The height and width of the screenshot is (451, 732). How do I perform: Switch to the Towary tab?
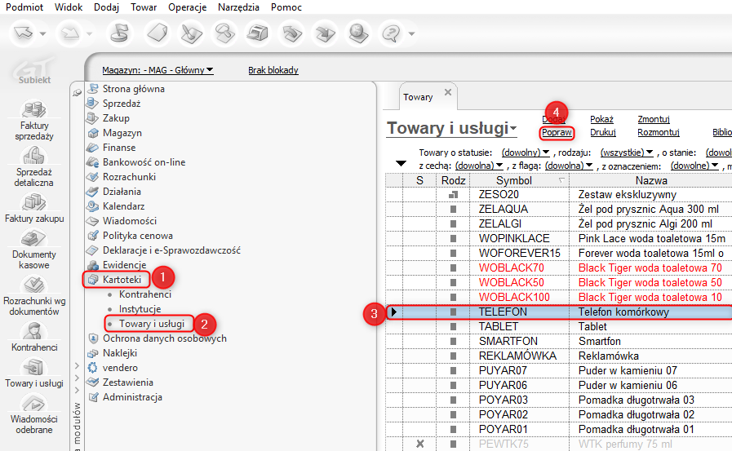pyautogui.click(x=418, y=97)
